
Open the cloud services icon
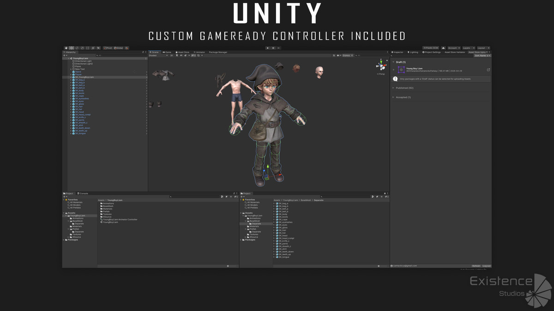(443, 48)
